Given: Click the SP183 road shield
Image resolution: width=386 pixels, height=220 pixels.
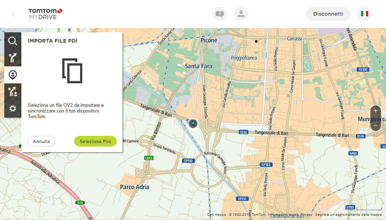Looking at the screenshot, I should 266,165.
